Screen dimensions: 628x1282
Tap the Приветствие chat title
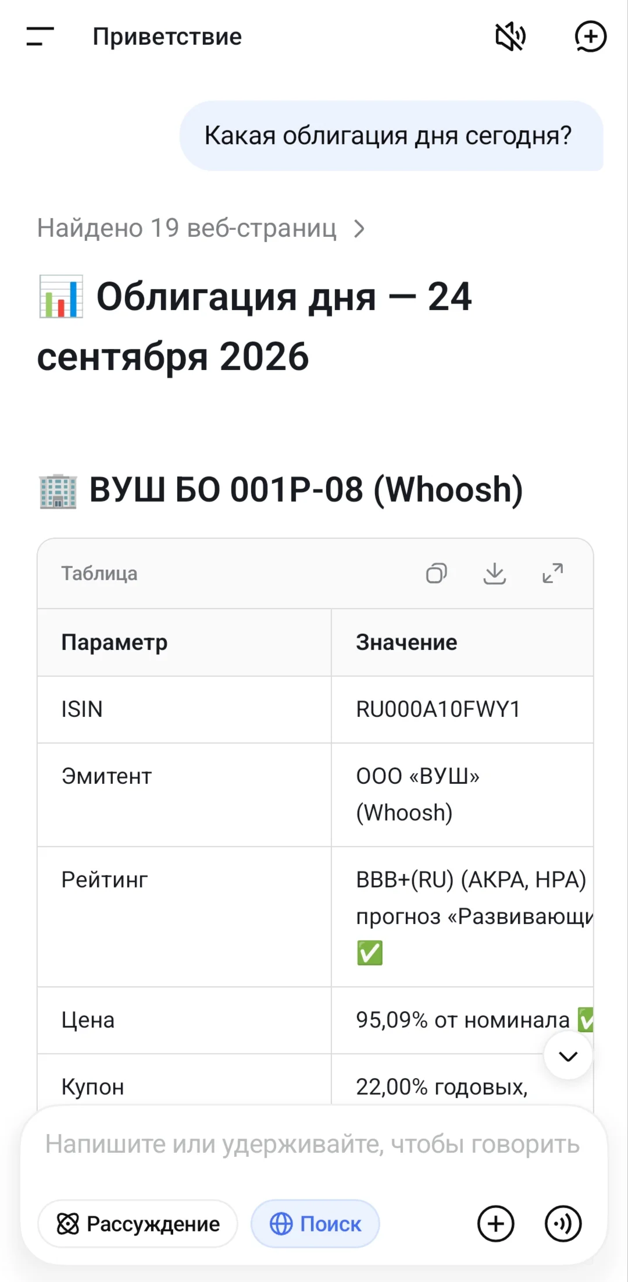coord(167,37)
